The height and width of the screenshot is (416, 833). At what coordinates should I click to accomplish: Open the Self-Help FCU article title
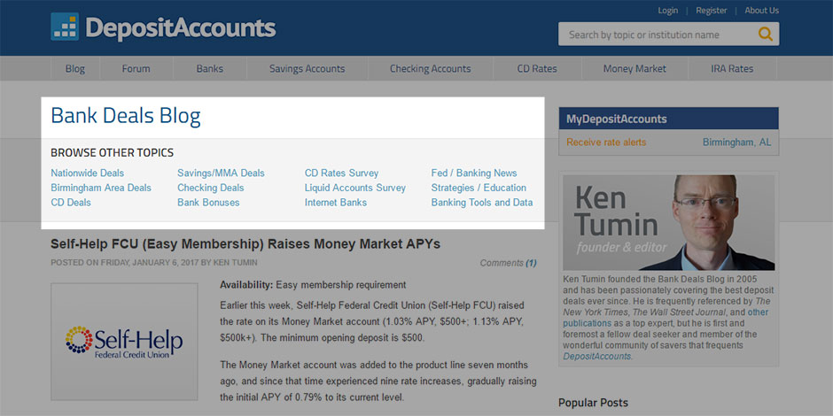click(x=245, y=244)
